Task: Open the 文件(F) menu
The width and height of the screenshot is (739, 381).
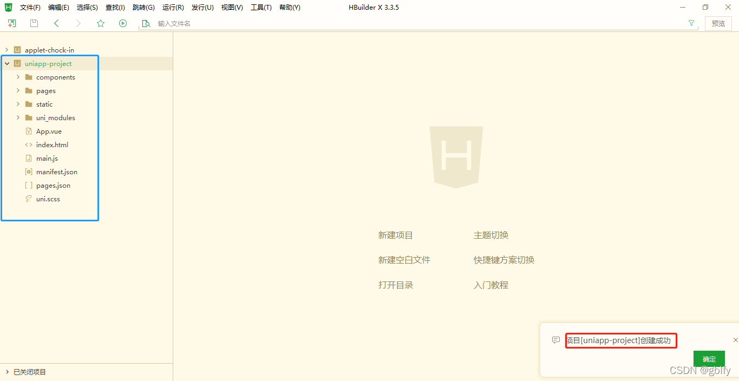Action: coord(30,8)
